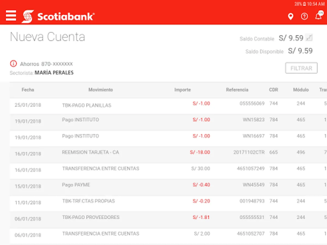Screen dimensions: 327x245
Task: Open the Pago PAYME movement
Action: [x=76, y=185]
